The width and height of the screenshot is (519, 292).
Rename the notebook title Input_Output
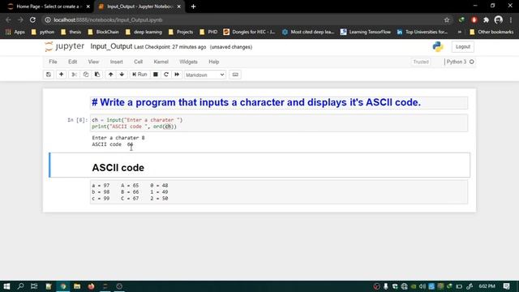pos(111,47)
